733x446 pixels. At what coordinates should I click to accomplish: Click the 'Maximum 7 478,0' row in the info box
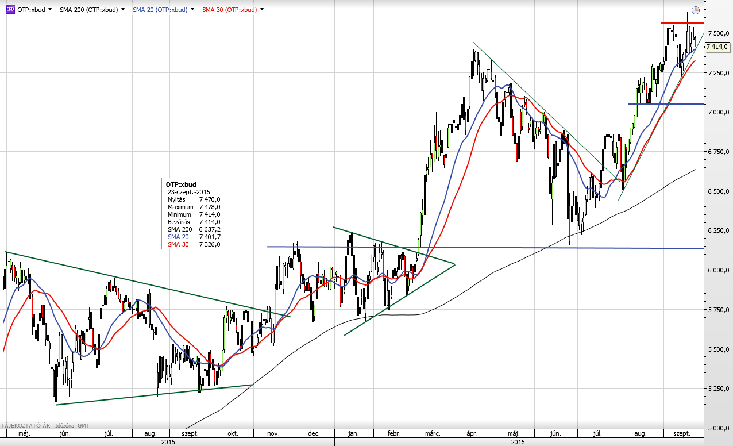pos(194,207)
